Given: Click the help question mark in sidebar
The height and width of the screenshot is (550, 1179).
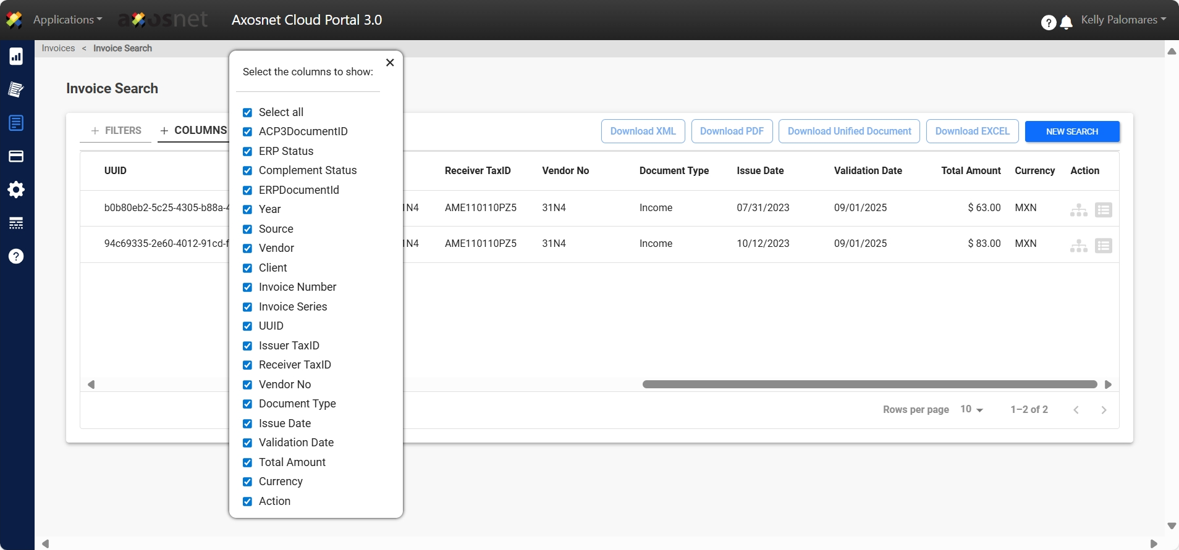Looking at the screenshot, I should click(x=16, y=256).
